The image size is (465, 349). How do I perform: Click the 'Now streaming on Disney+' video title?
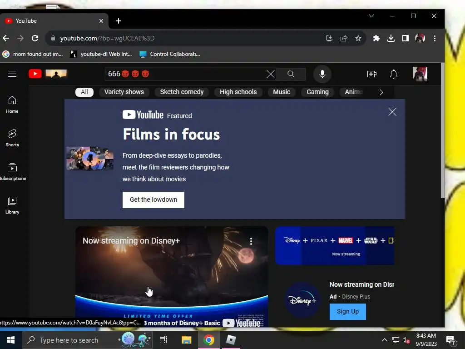131,241
